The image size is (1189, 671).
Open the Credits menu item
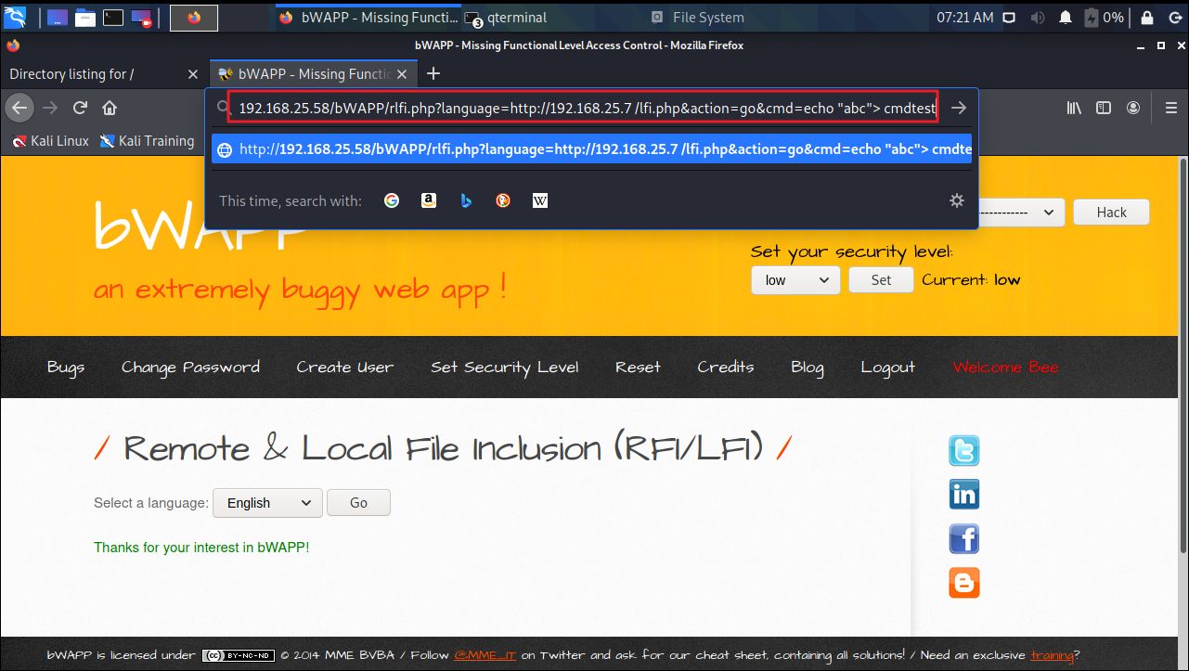coord(726,368)
